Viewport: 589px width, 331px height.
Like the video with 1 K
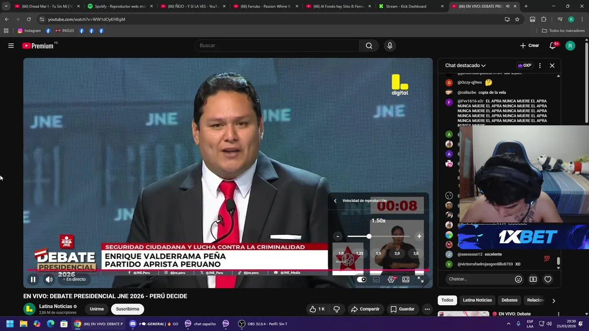pos(318,309)
